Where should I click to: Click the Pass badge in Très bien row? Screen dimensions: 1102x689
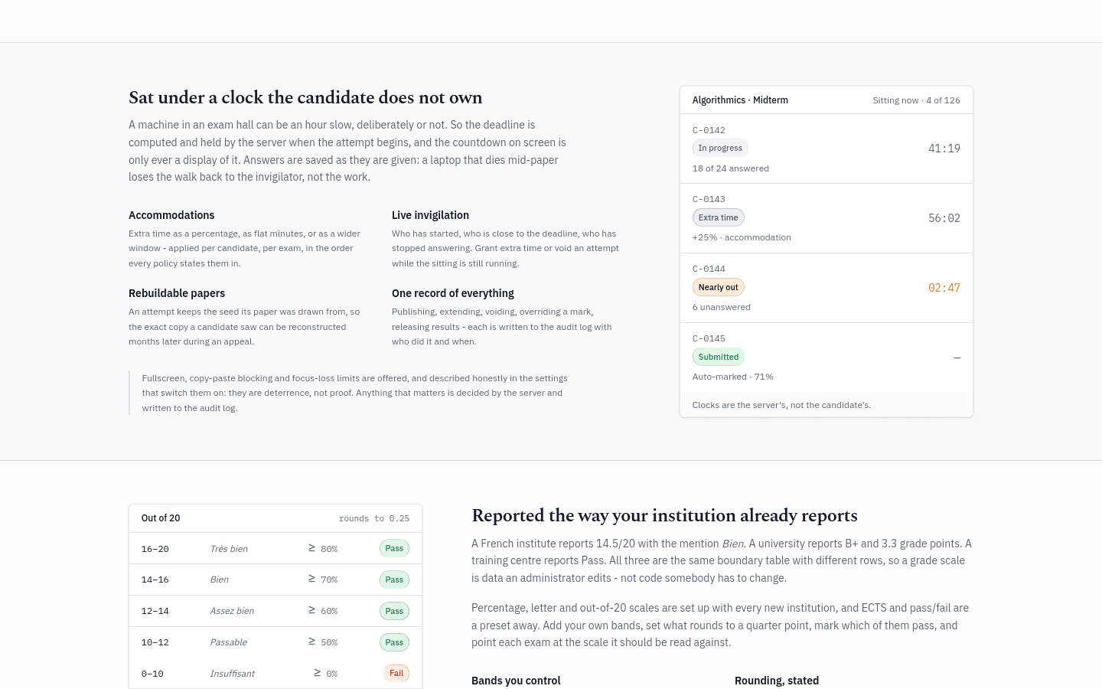[394, 548]
